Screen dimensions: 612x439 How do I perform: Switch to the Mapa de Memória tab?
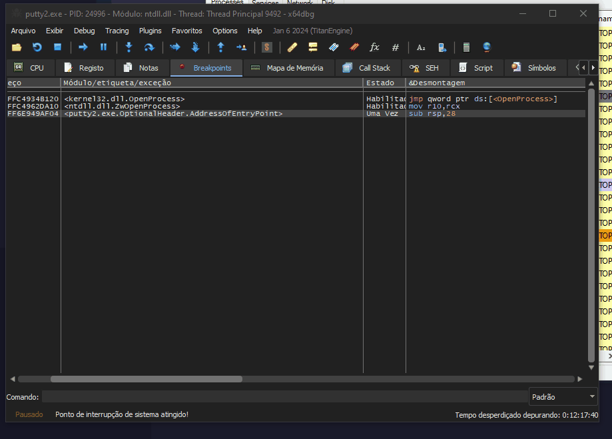click(x=287, y=68)
